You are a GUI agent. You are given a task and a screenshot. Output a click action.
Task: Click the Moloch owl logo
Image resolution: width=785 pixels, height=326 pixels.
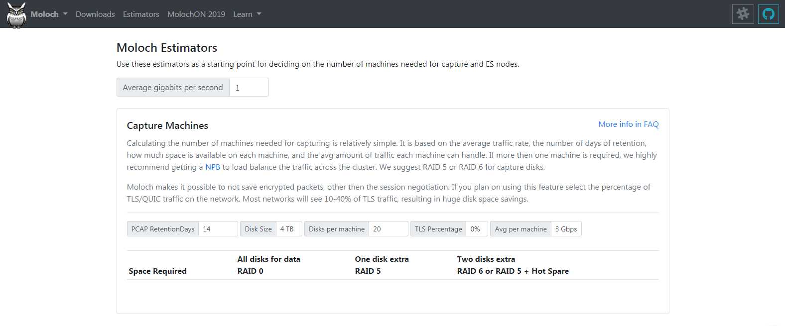tap(16, 15)
